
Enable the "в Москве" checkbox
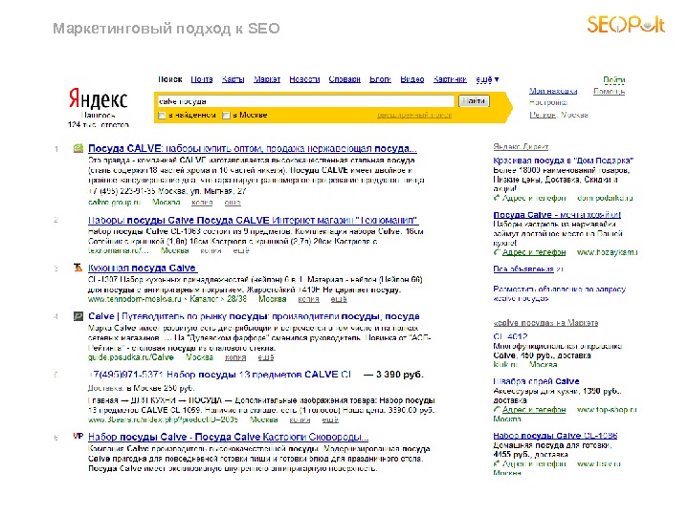[226, 116]
